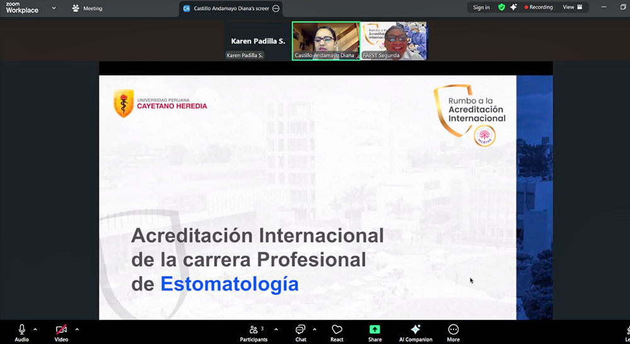The image size is (630, 344).
Task: Click the Castillo Andamayo Diana name label
Action: click(324, 55)
